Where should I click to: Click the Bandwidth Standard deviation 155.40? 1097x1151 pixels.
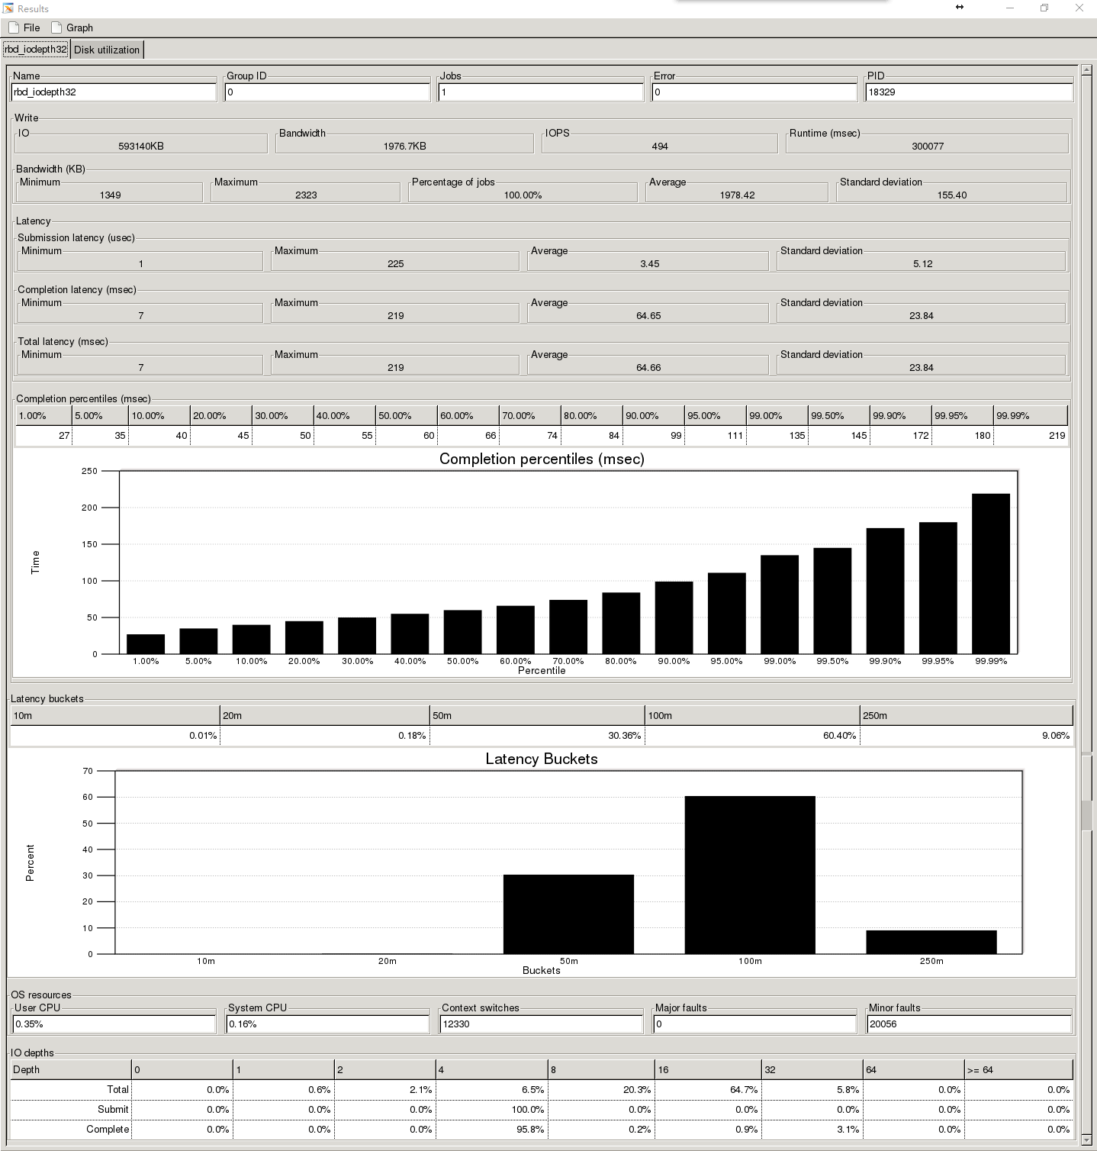(951, 195)
